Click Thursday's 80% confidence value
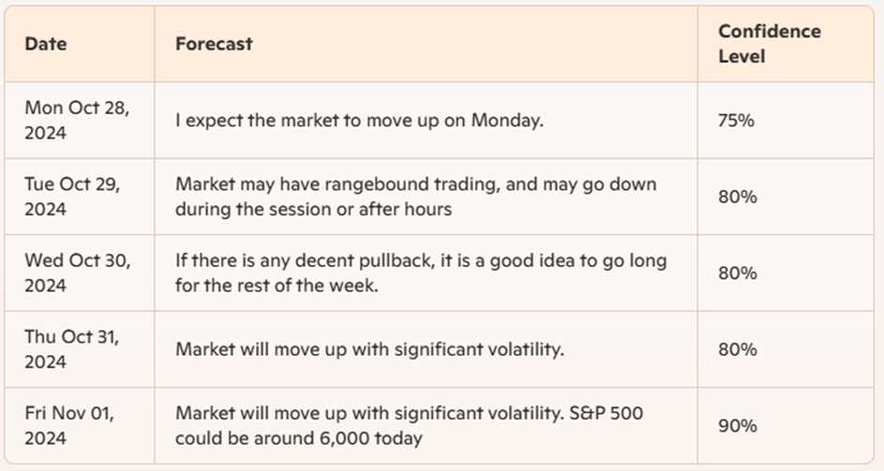Image resolution: width=884 pixels, height=471 pixels. (738, 349)
